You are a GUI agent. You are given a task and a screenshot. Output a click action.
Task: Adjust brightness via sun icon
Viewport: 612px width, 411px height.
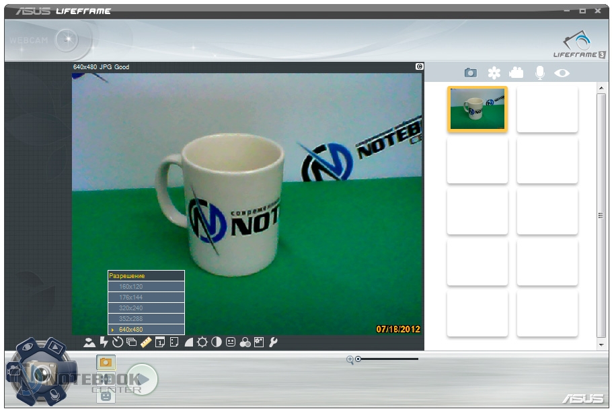(x=202, y=342)
